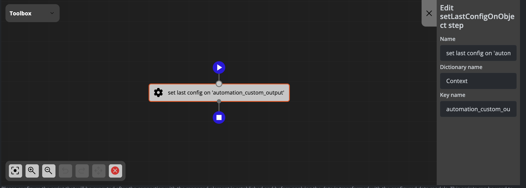Click the fit-to-view icon
The height and width of the screenshot is (188, 526).
click(x=15, y=171)
